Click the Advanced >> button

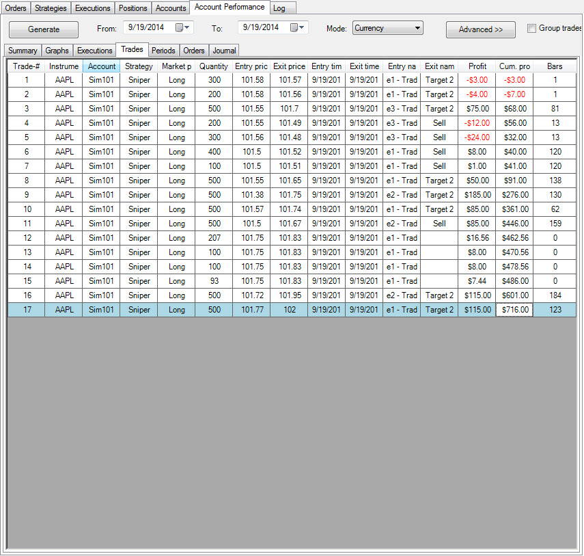481,29
